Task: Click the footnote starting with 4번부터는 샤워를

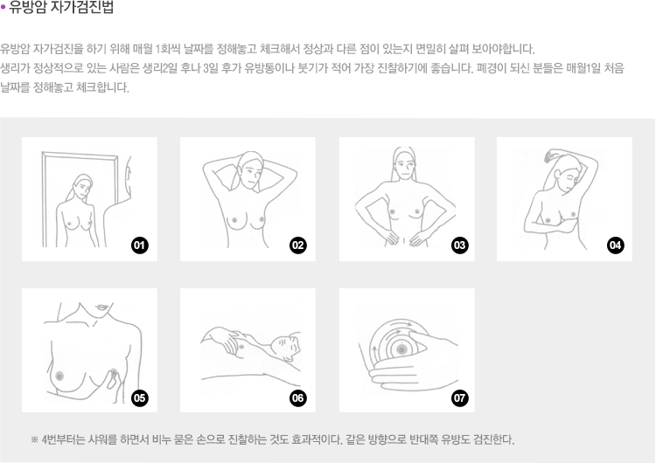Action: tap(273, 439)
